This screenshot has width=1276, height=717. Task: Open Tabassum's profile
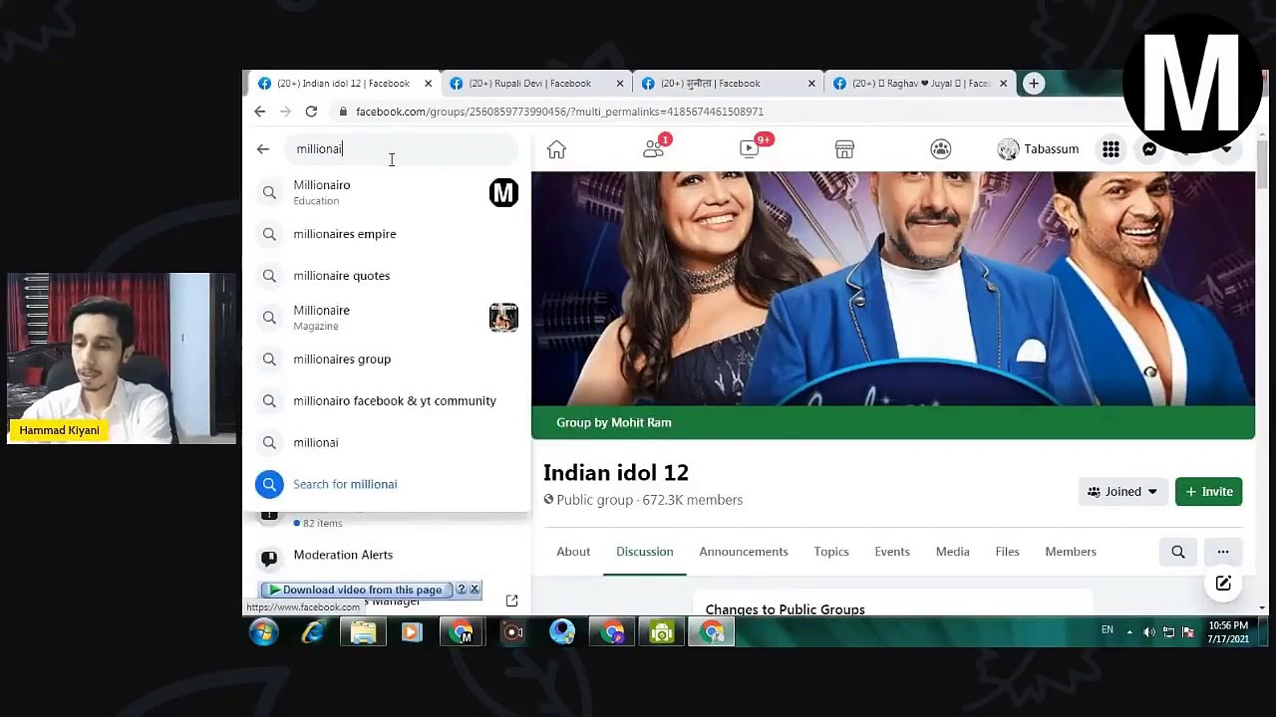[1038, 149]
